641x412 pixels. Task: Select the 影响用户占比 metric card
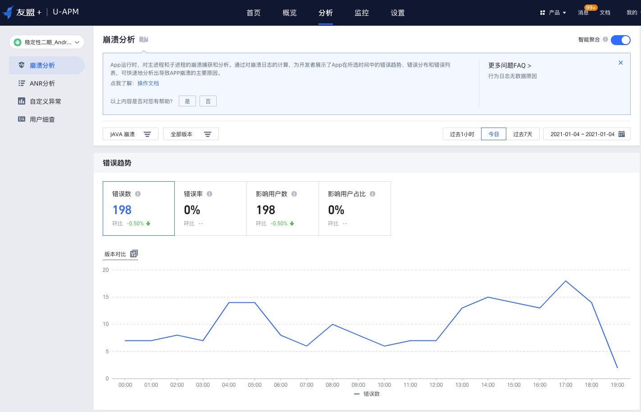pyautogui.click(x=355, y=208)
